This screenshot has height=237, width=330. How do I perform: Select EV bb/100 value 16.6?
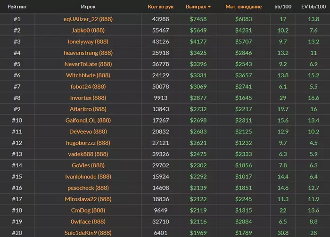(313, 98)
